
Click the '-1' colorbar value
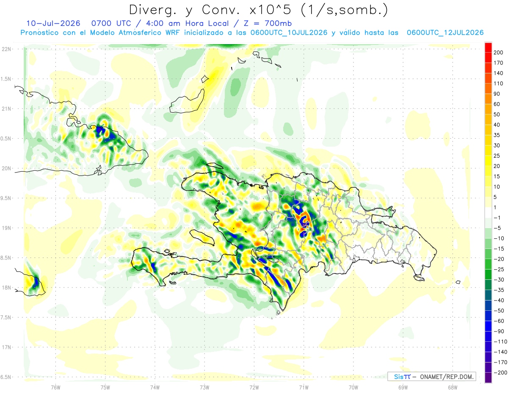click(498, 217)
